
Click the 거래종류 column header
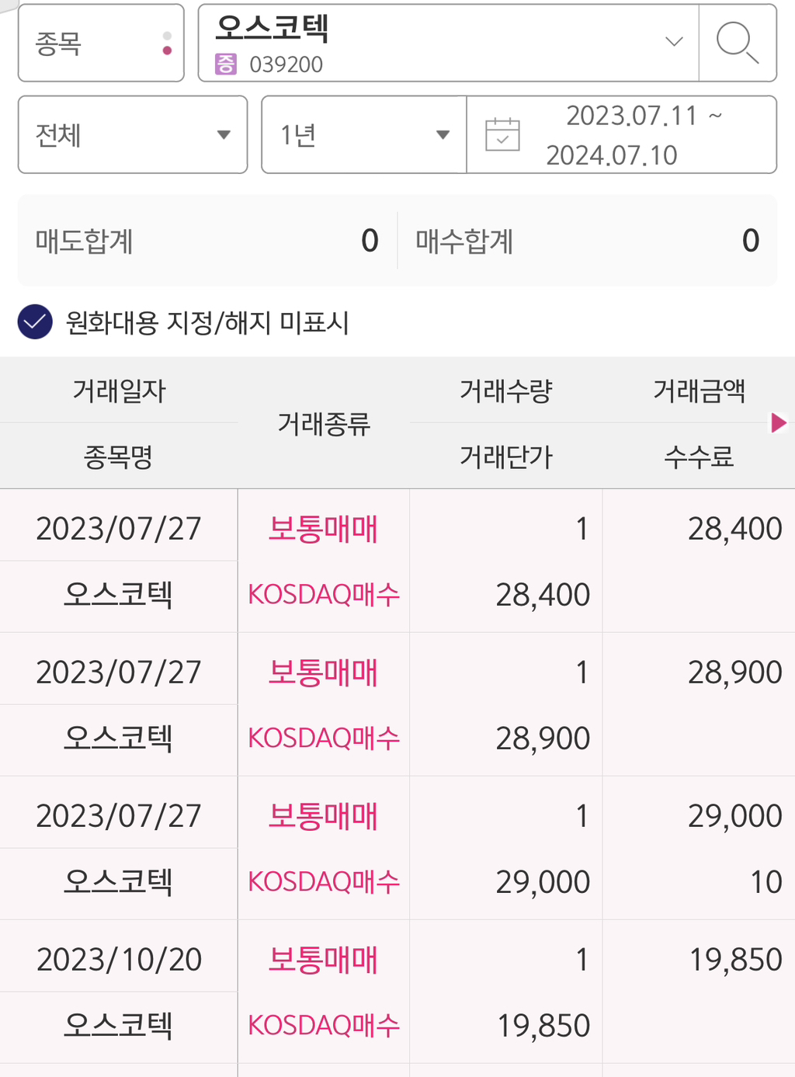324,424
